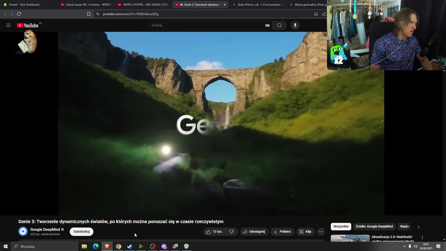
Task: Show more filter chips with the right arrow
Action: (418, 227)
